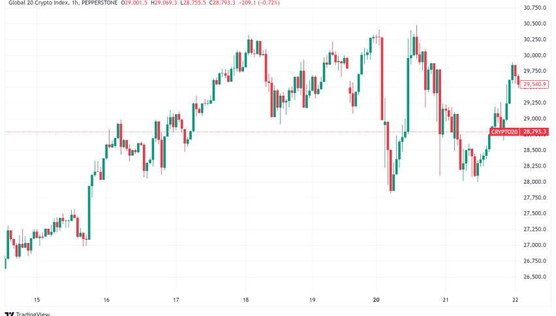Image resolution: width=556 pixels, height=316 pixels.
Task: Click the 15 date on time axis
Action: pos(37,299)
